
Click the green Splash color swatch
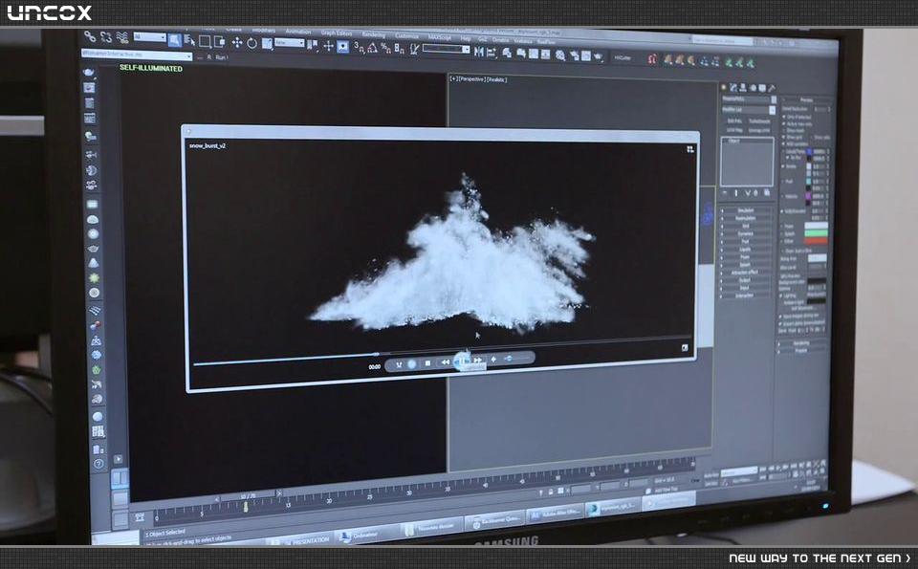coord(816,233)
